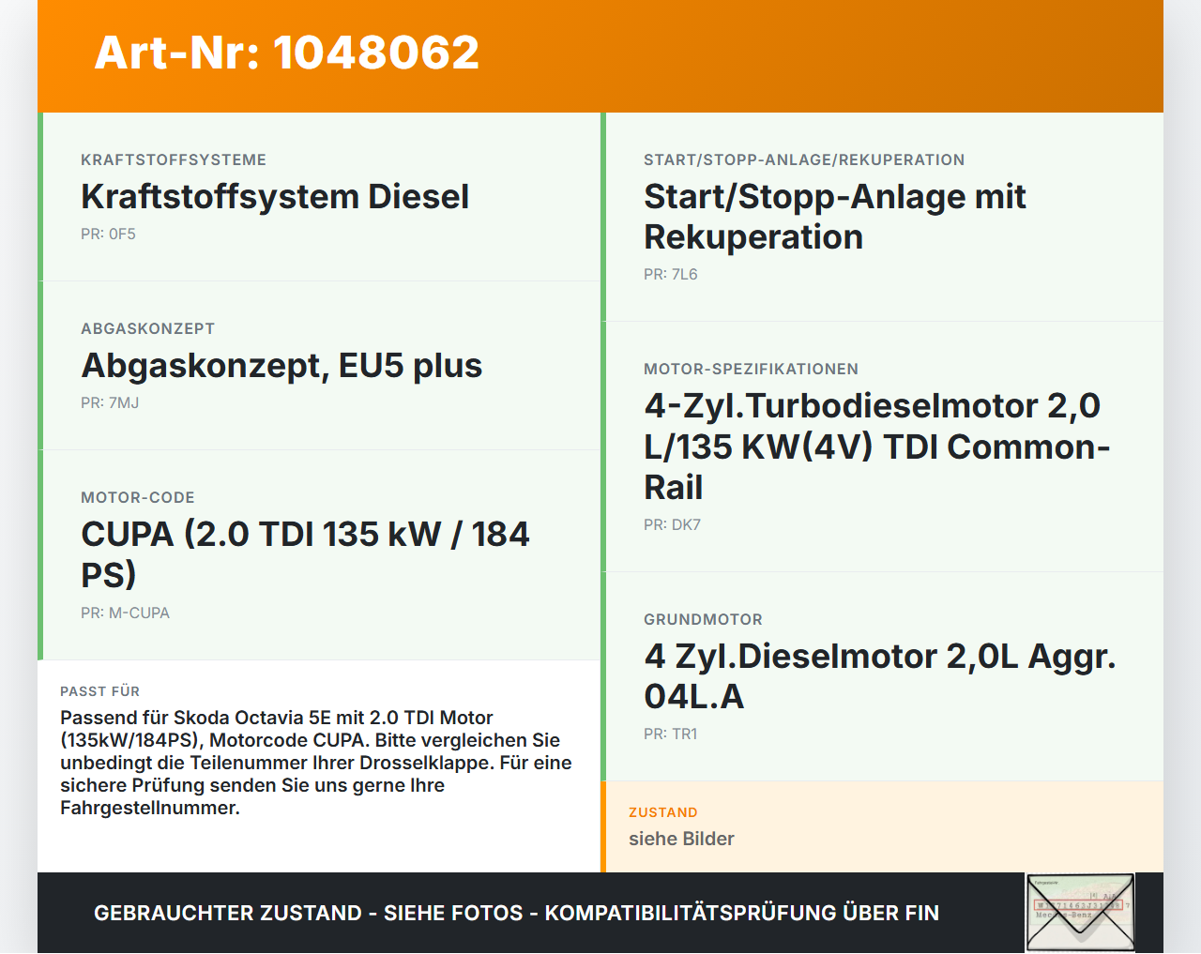Click the CUPA (2.0 TDI 135 kW / 184 PS) title
Viewport: 1201px width, 954px height.
[x=305, y=554]
